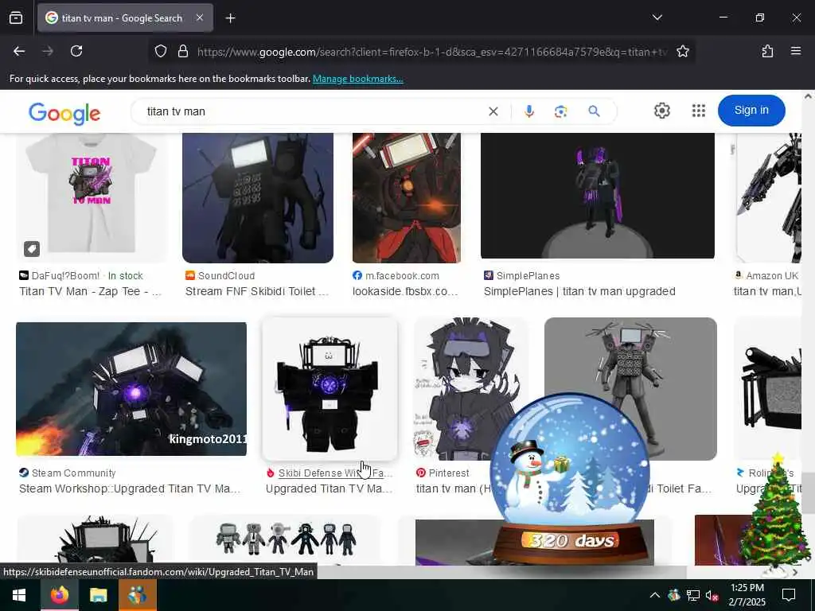Screen dimensions: 815x611
Task: Open Firefox extensions puzzle icon
Action: coord(767,51)
